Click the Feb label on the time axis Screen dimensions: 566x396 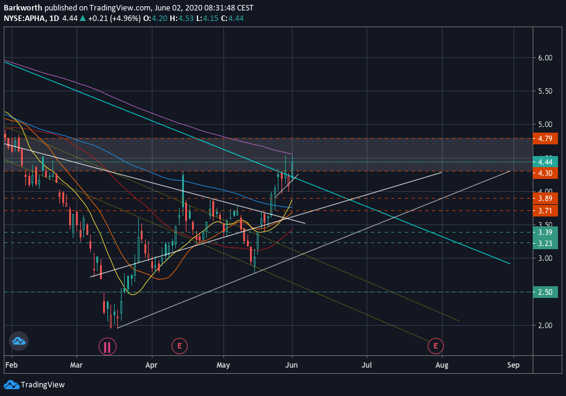12,365
